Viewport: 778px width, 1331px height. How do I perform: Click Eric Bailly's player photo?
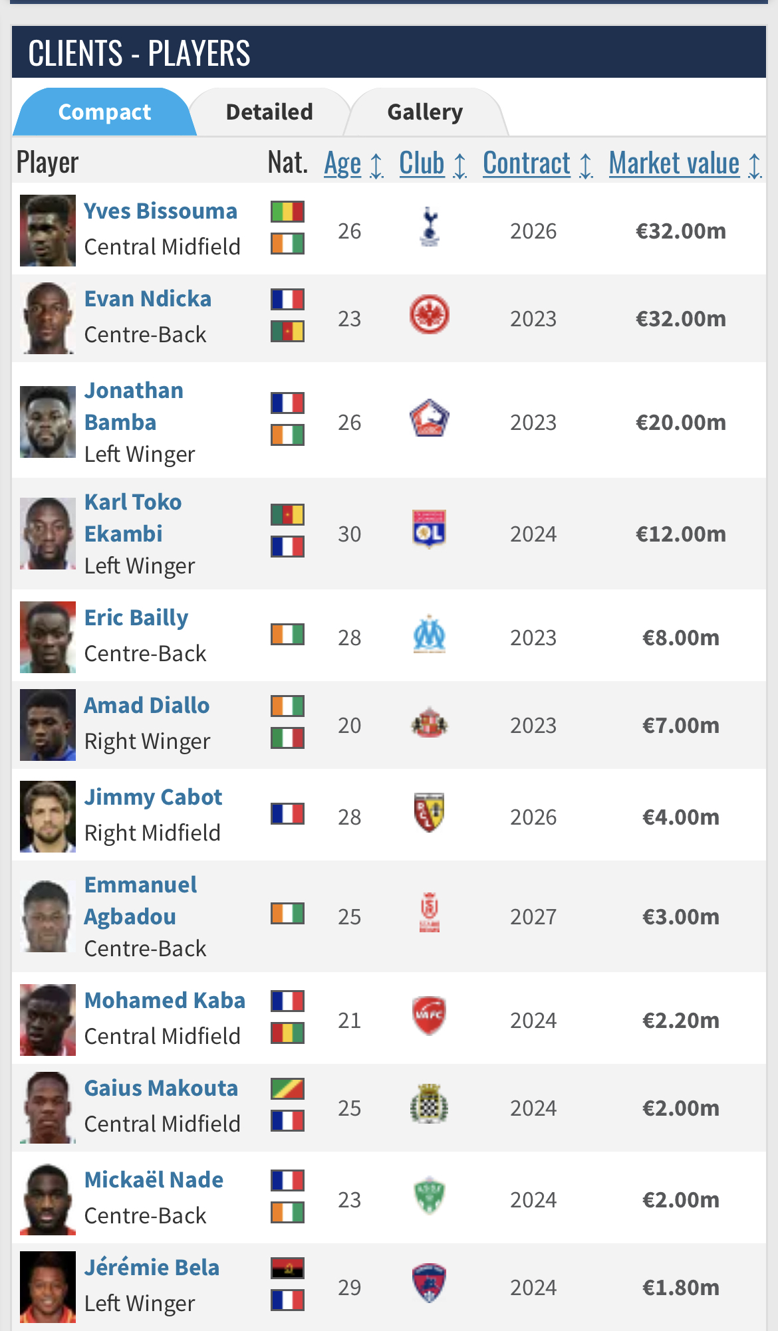[48, 637]
